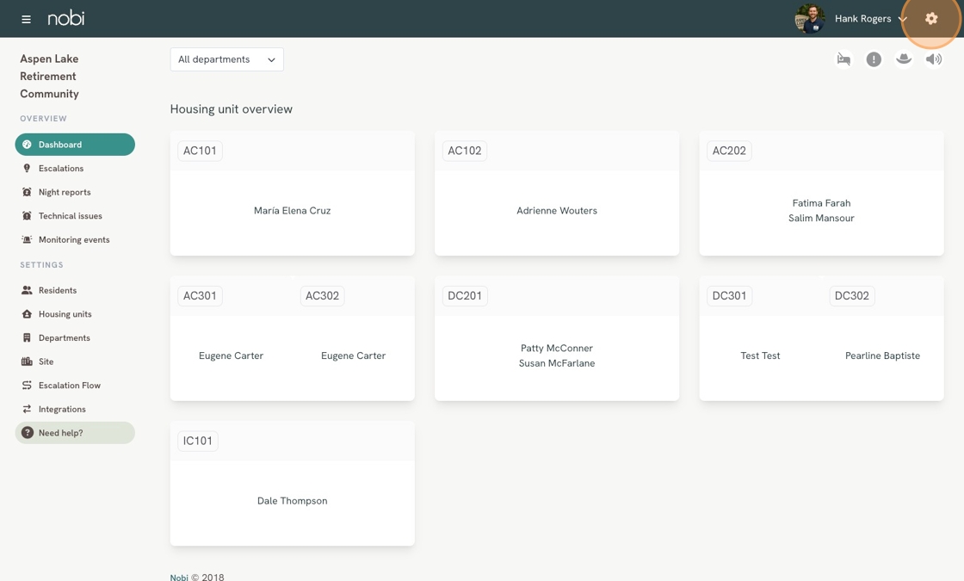This screenshot has width=964, height=581.
Task: Select Technical issues in sidebar
Action: (70, 216)
